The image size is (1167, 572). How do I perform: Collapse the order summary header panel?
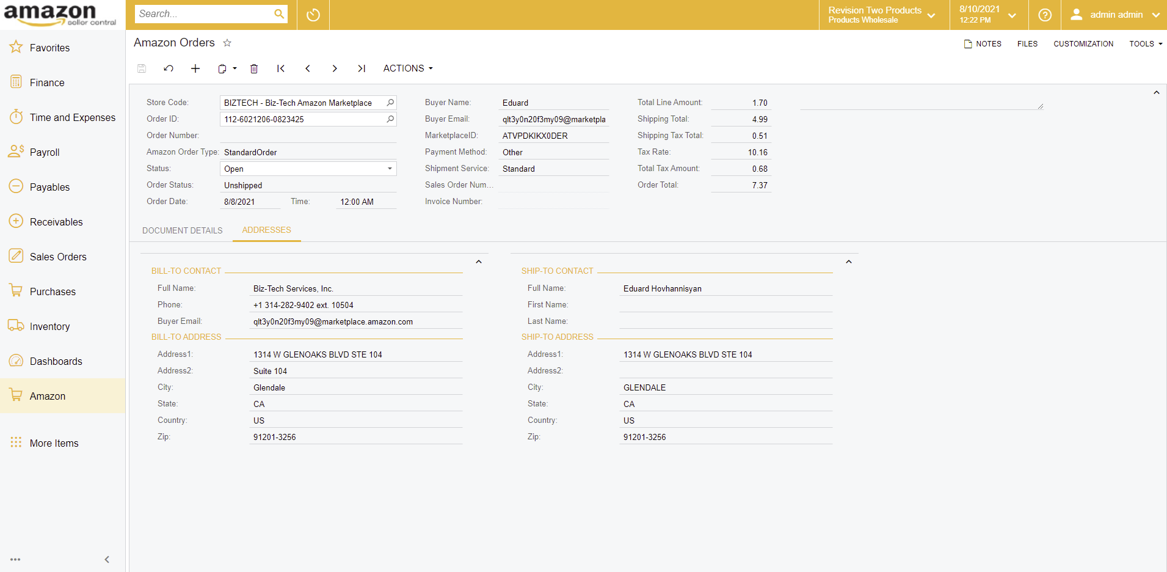[x=1156, y=92]
